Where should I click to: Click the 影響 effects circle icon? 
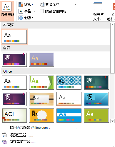click(x=21, y=18)
